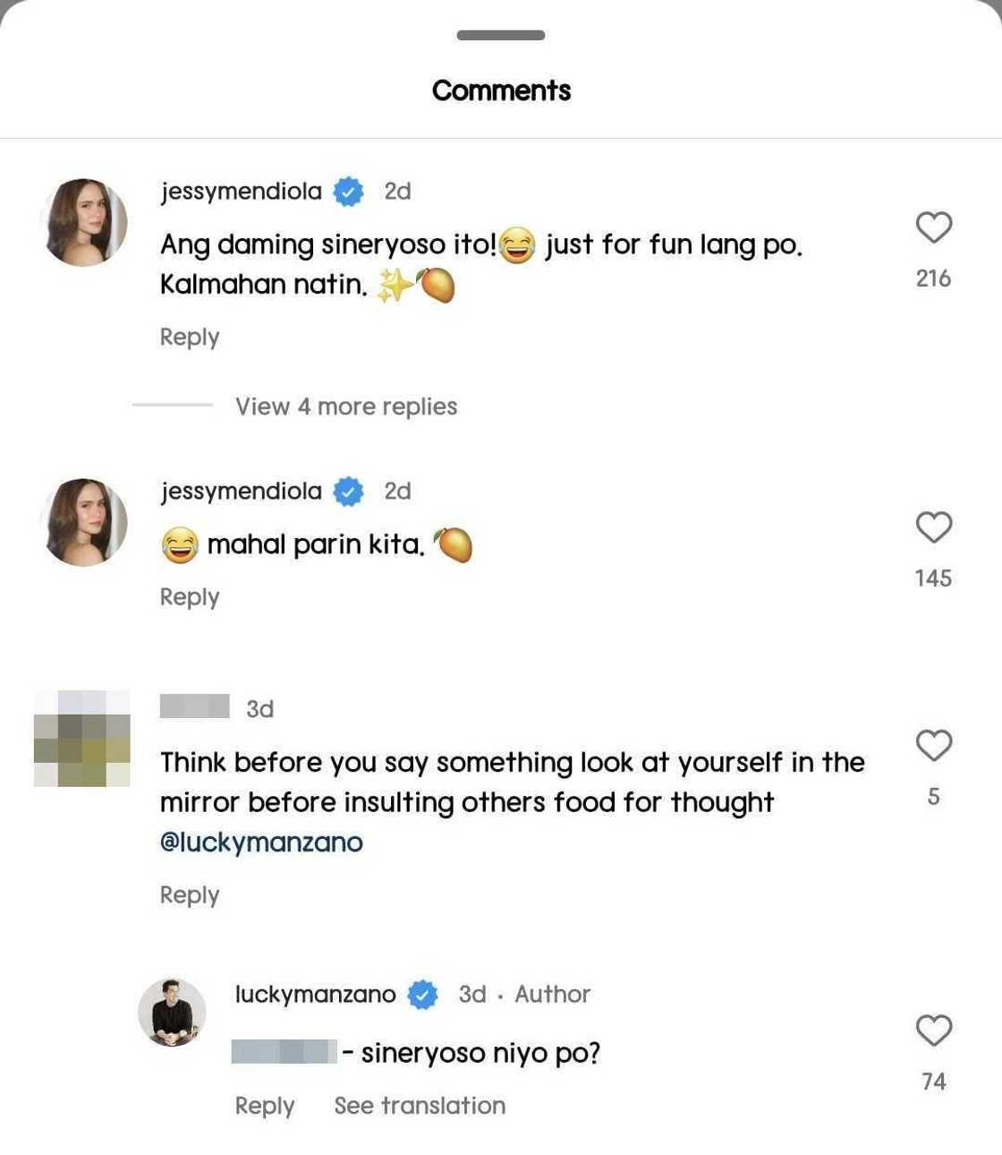Open jessymendiola's profile picture on first comment
This screenshot has height=1155, width=1002.
[x=84, y=222]
